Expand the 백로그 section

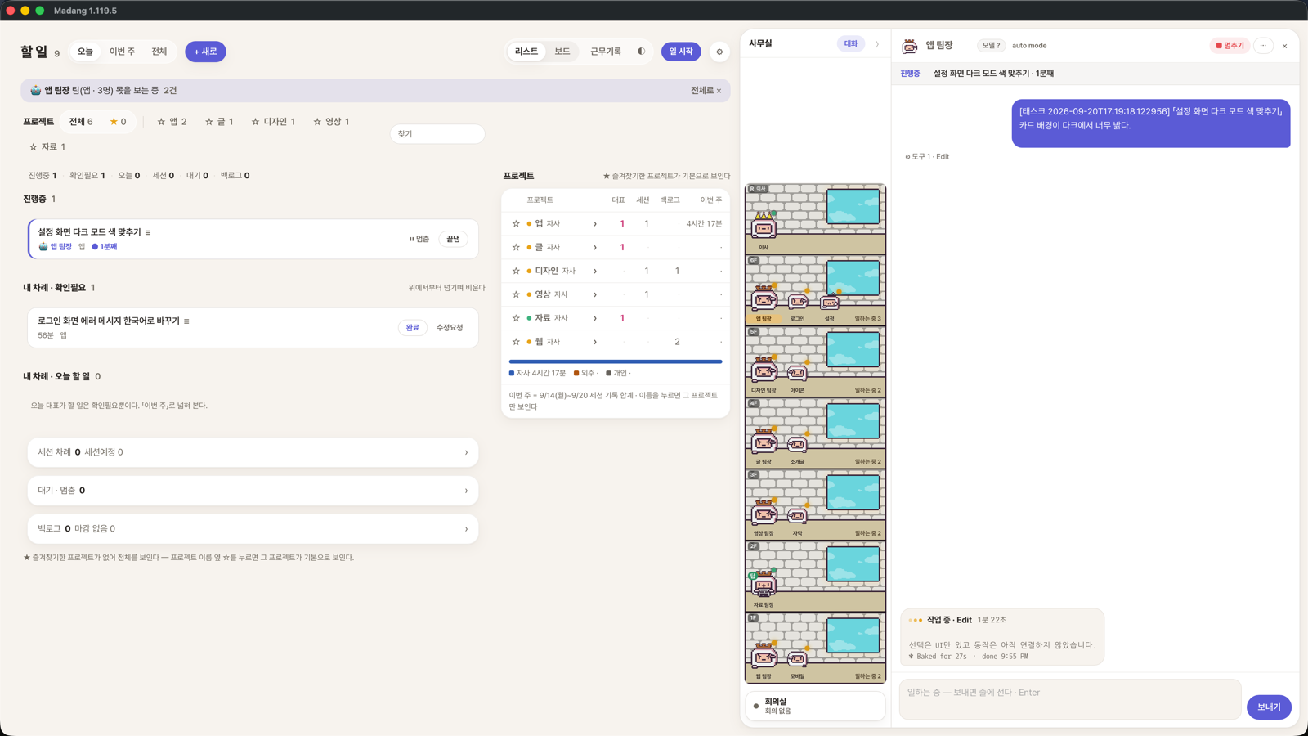pos(253,529)
